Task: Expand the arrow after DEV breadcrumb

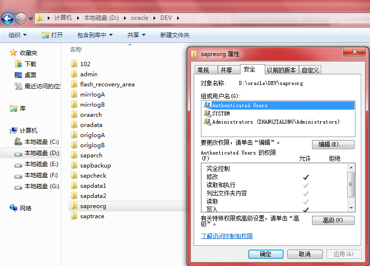Action: pyautogui.click(x=178, y=18)
